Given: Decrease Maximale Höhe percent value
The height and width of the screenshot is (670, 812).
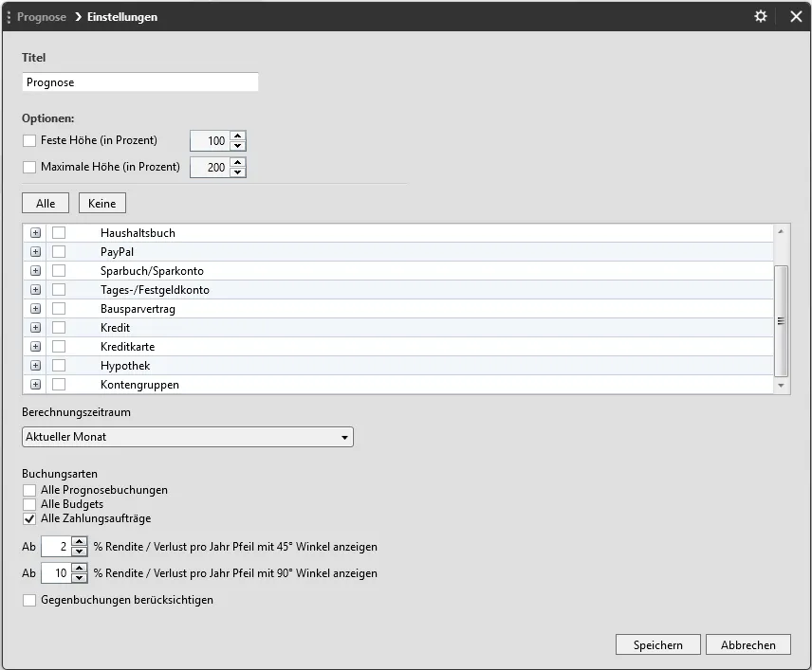Looking at the screenshot, I should pos(237,173).
